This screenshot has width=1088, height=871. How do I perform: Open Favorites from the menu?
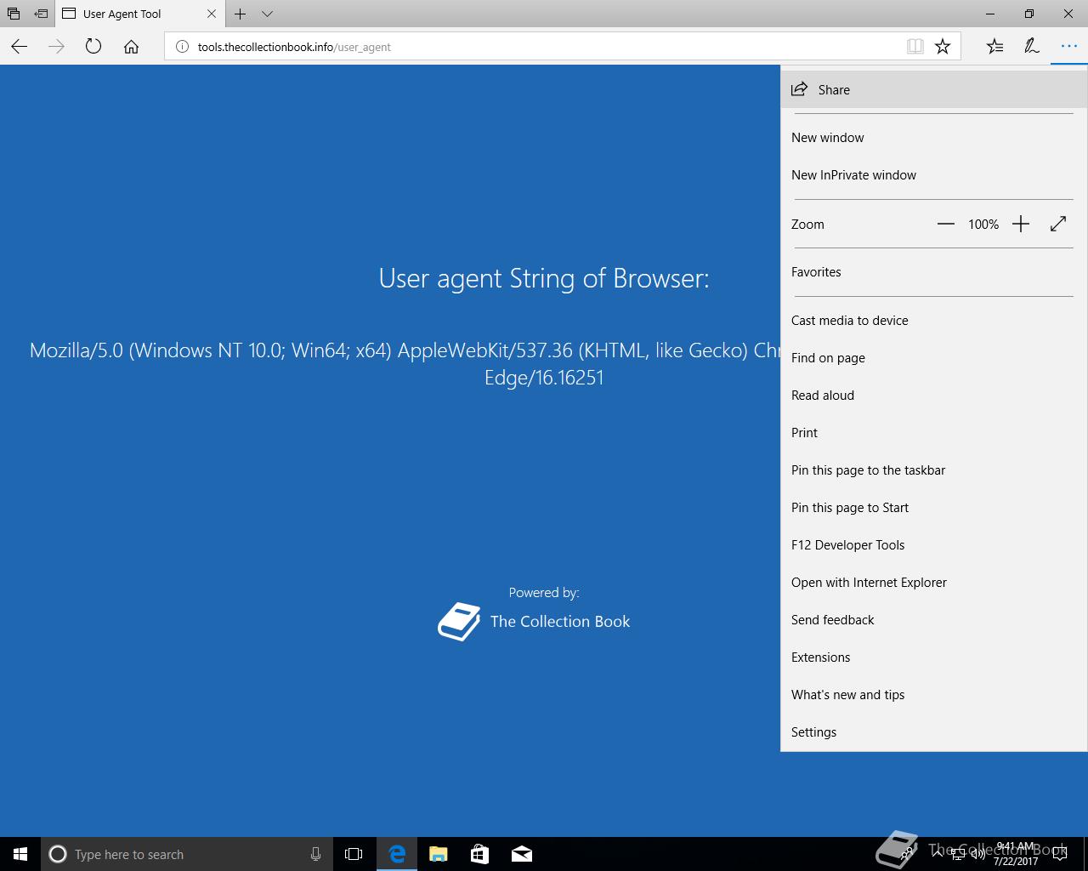(x=933, y=271)
